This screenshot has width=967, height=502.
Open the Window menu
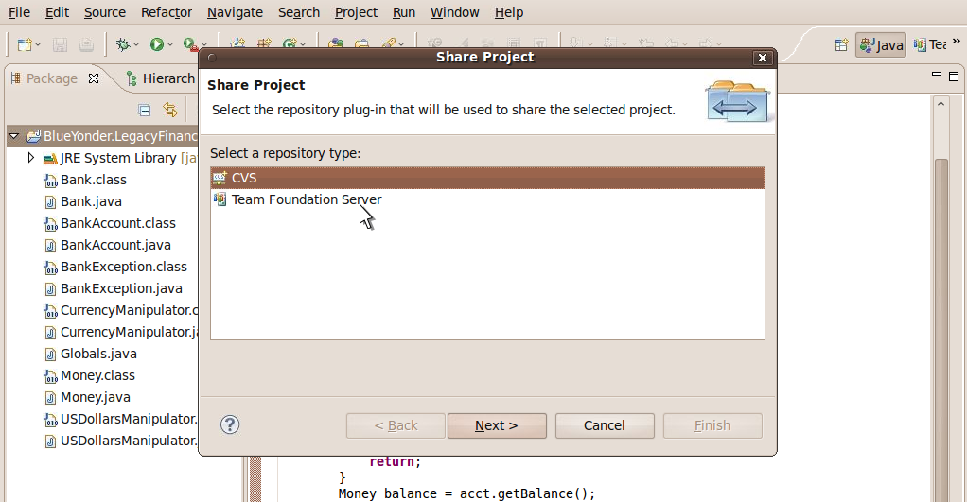point(454,12)
